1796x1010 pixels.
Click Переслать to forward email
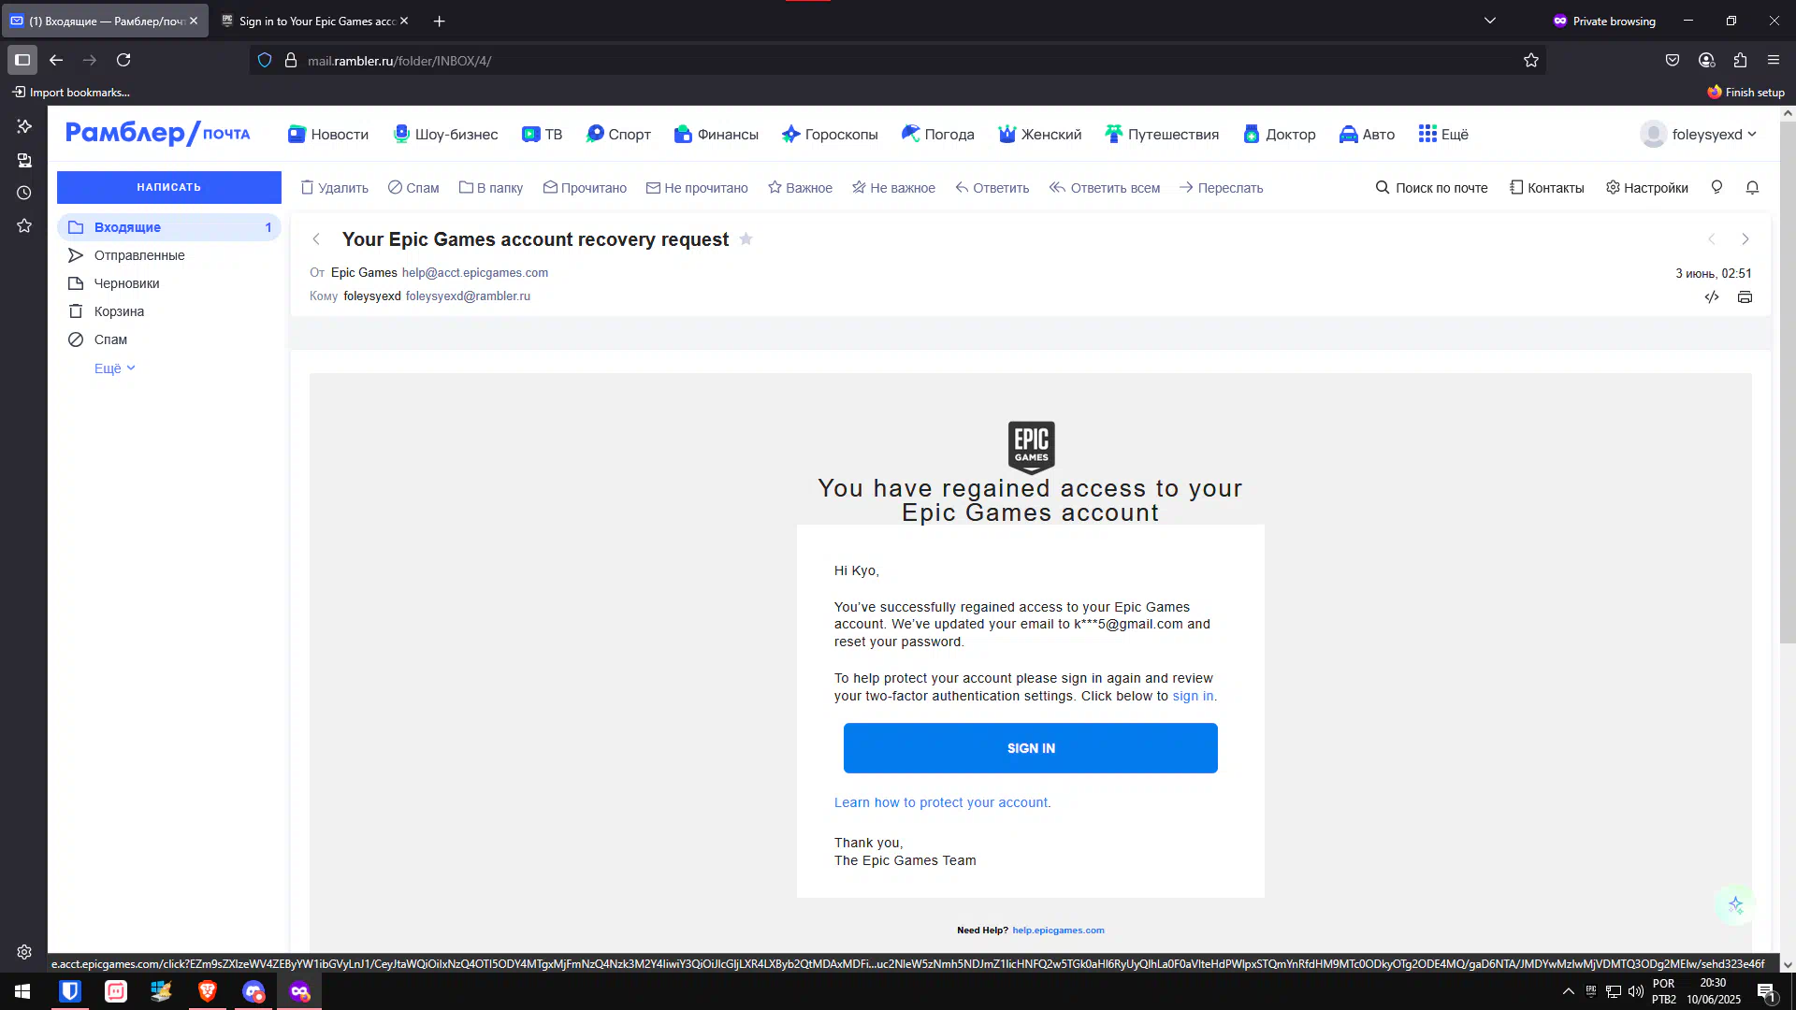click(1221, 188)
